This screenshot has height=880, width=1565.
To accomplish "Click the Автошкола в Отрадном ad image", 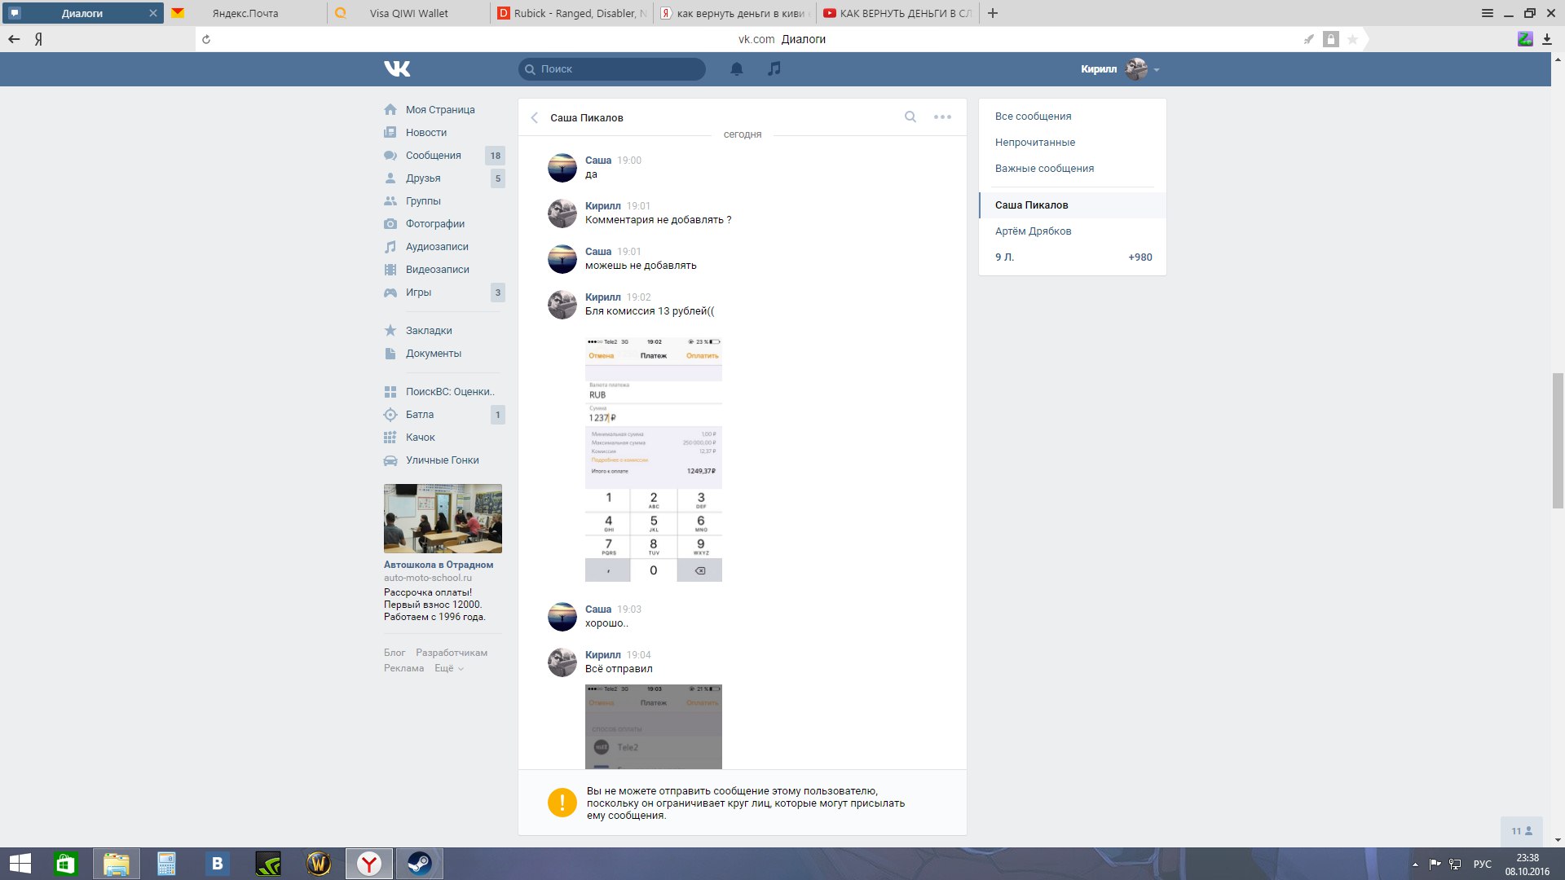I will (x=443, y=518).
